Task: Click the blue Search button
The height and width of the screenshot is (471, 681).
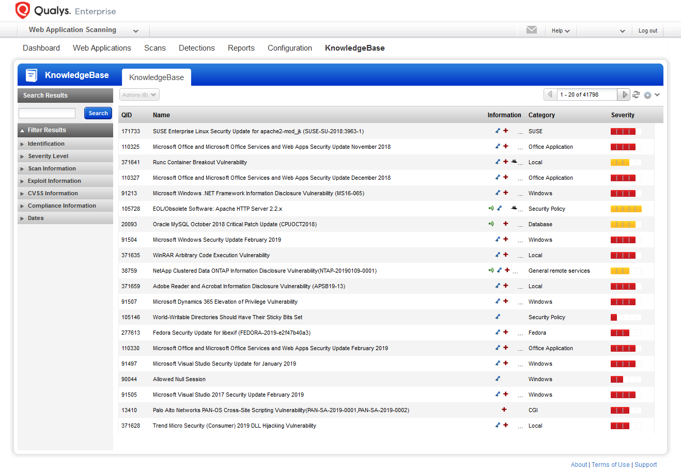Action: tap(98, 113)
